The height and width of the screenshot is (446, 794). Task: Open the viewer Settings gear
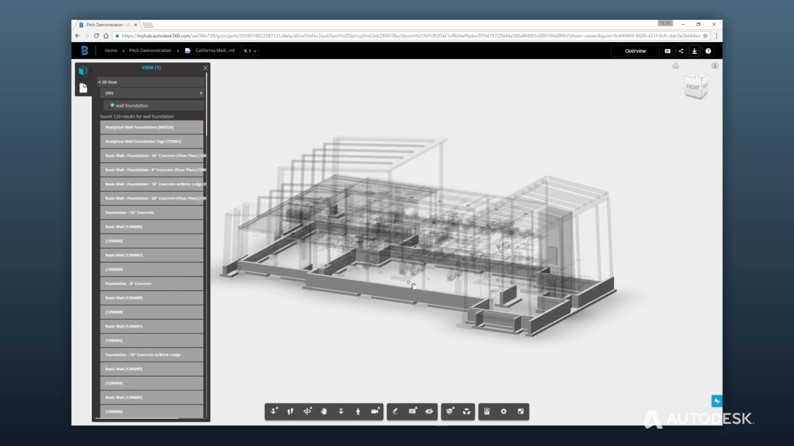click(503, 411)
